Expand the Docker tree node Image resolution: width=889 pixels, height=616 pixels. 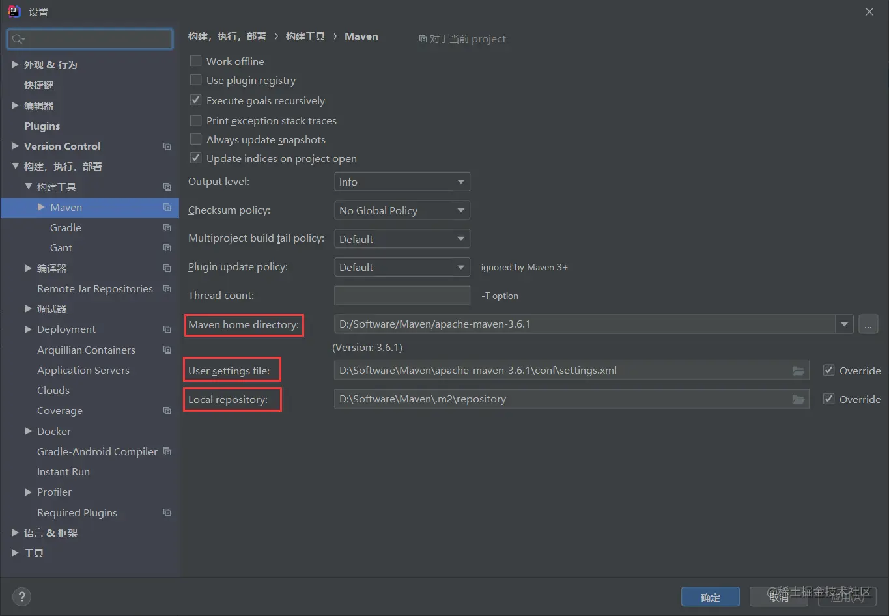[x=28, y=431]
